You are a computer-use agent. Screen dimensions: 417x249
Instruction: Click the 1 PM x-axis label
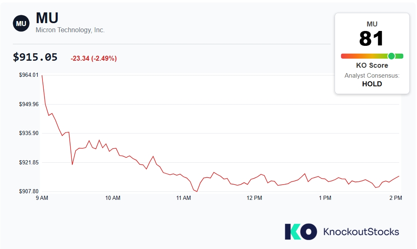[x=325, y=198]
